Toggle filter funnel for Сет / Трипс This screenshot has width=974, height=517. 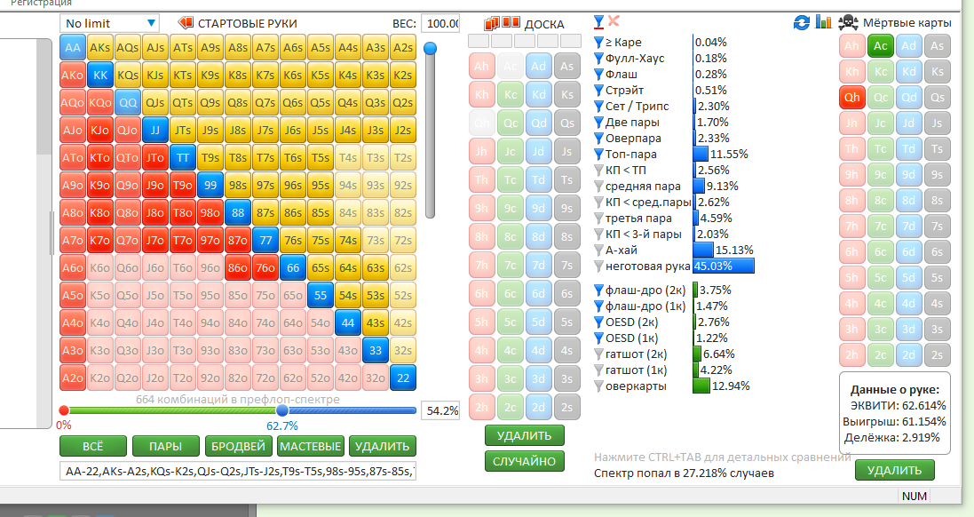(598, 107)
